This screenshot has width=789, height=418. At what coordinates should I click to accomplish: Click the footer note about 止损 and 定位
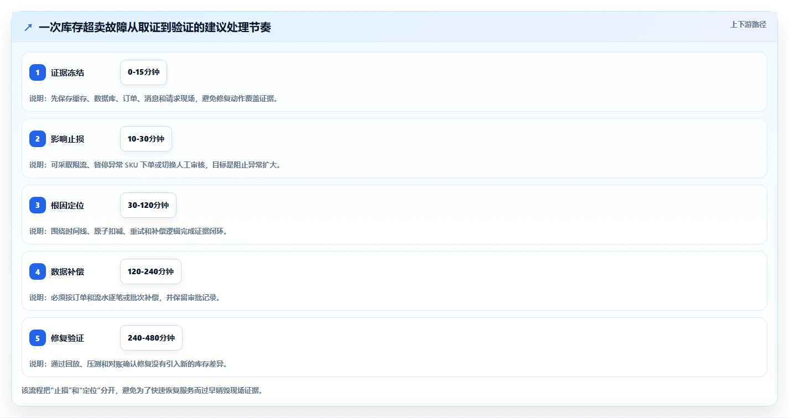pos(142,390)
